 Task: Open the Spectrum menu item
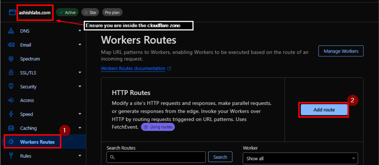click(30, 59)
